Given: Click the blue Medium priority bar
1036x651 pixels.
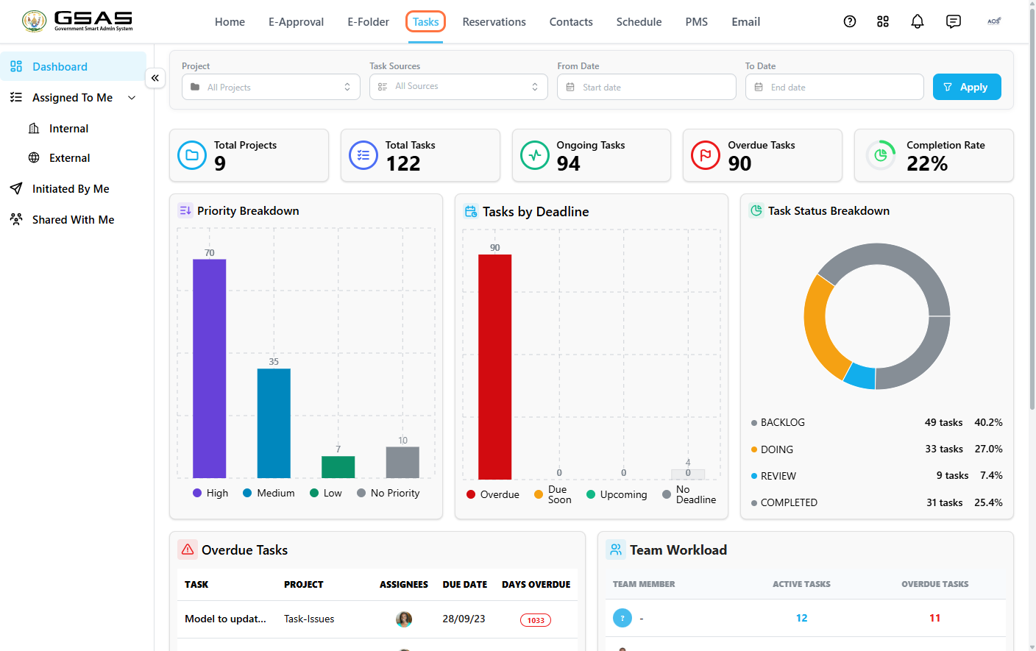Looking at the screenshot, I should tap(274, 423).
